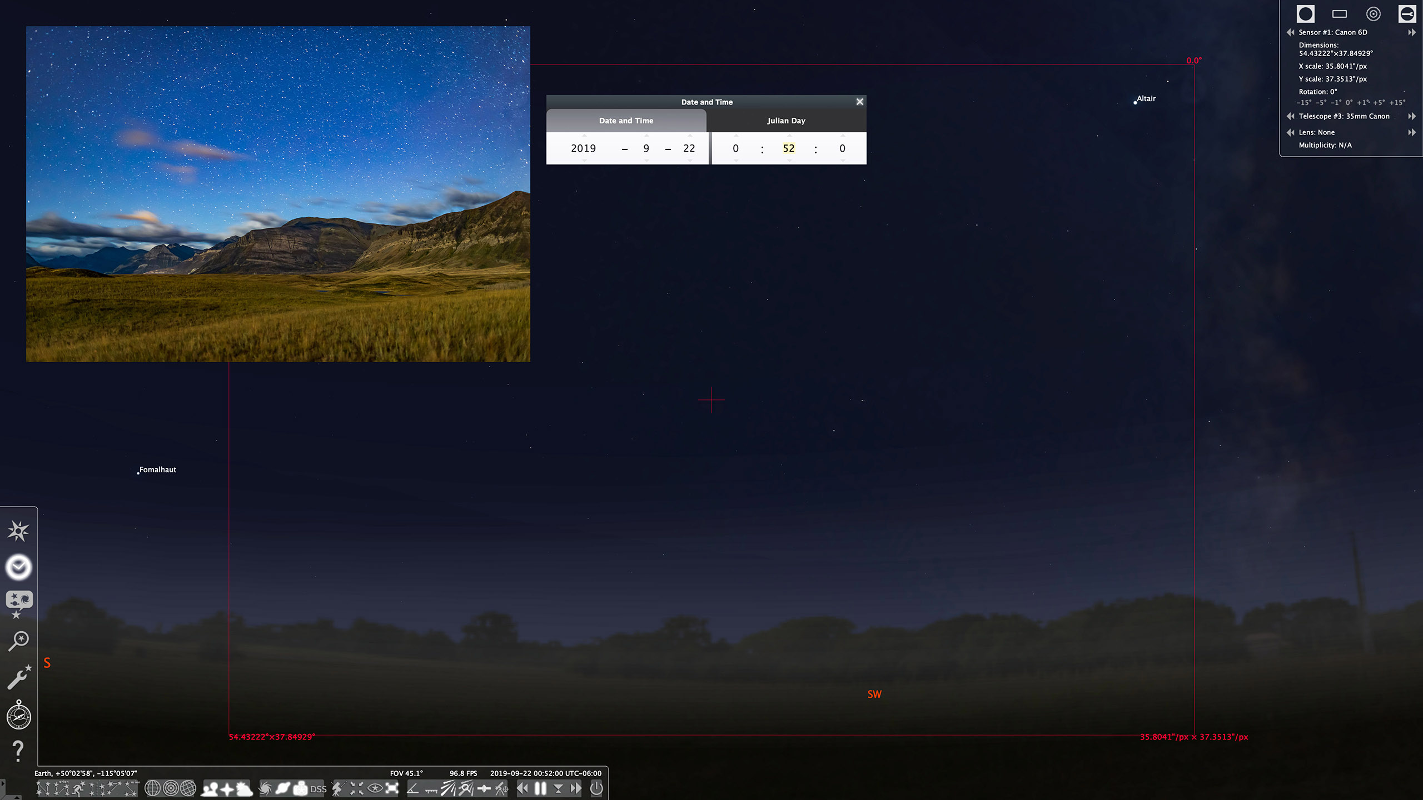Select the Date and Time tab

click(626, 121)
